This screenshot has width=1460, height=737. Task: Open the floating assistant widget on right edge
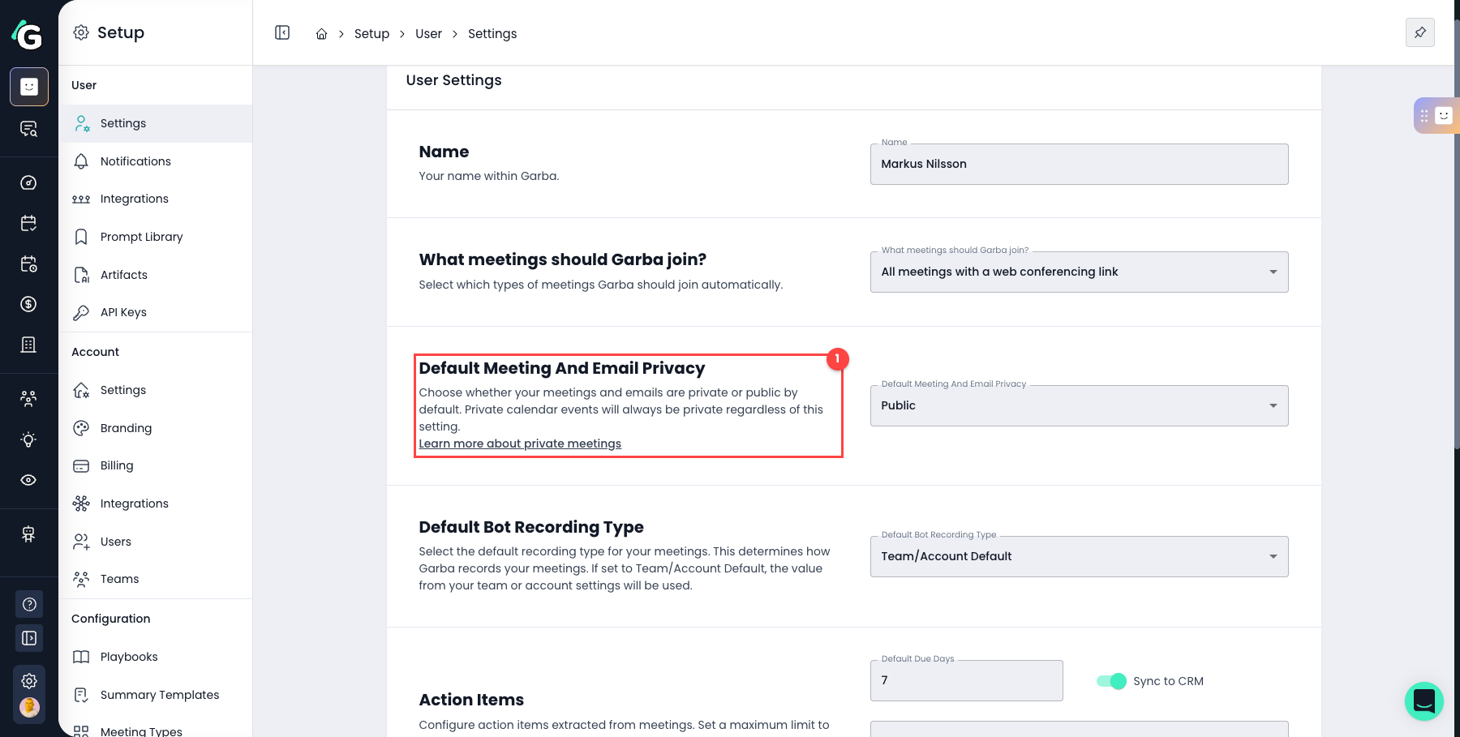(1436, 116)
